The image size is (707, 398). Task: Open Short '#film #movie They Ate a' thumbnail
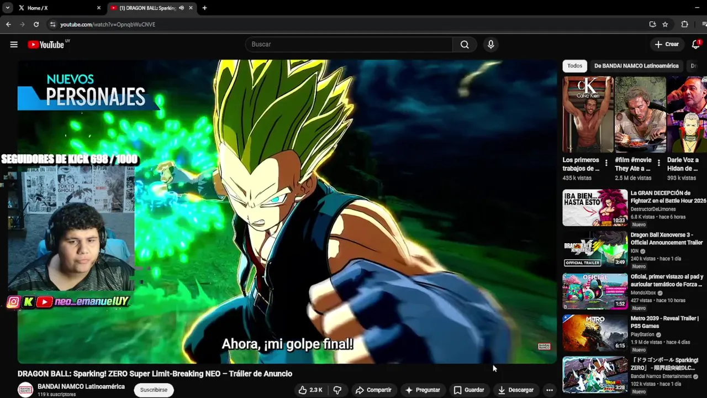[x=640, y=114]
